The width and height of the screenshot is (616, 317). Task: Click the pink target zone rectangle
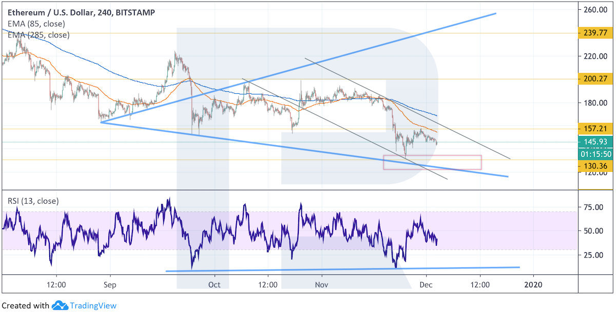432,162
